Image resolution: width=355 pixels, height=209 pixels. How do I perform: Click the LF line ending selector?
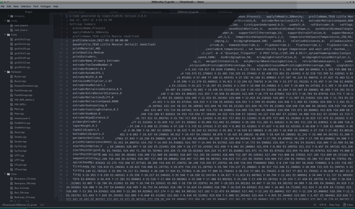click(315, 205)
